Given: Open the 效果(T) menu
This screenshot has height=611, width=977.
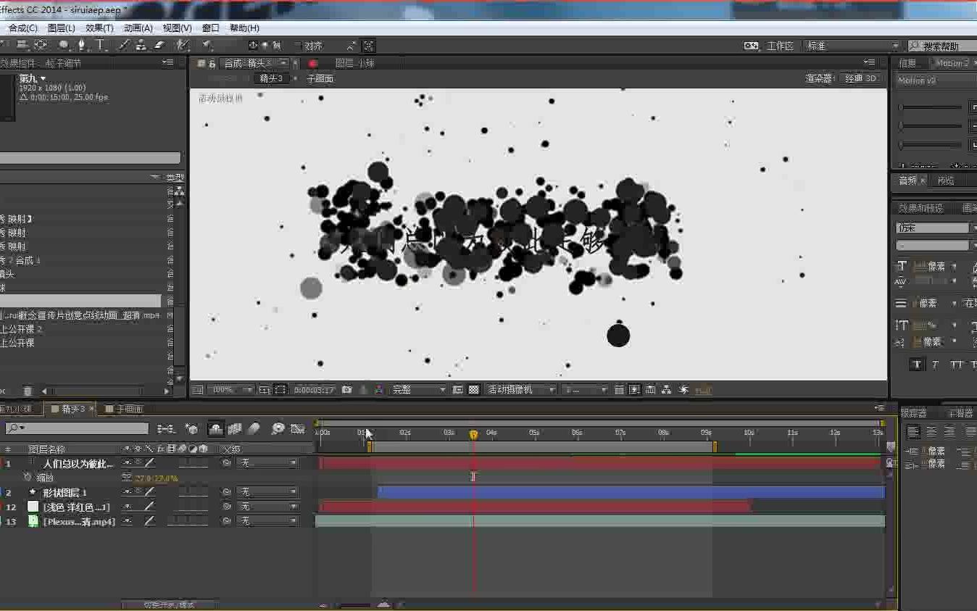Looking at the screenshot, I should click(x=99, y=28).
